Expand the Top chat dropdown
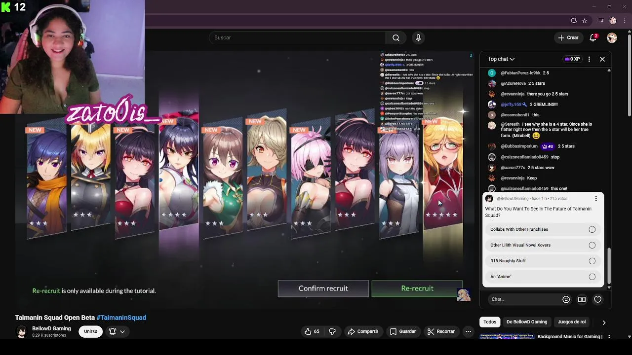The height and width of the screenshot is (355, 632). [x=501, y=59]
